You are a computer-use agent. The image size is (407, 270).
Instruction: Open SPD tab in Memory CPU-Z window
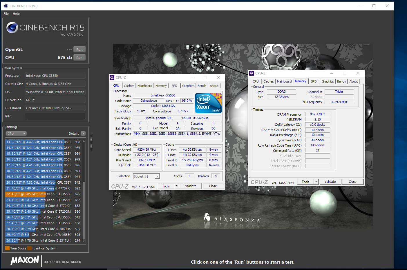click(314, 81)
